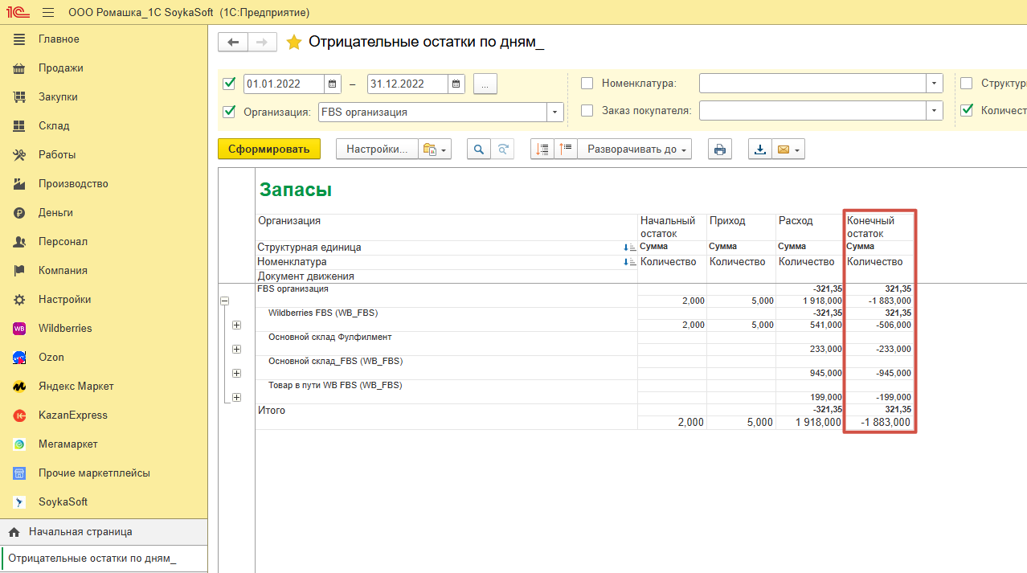
Task: Click the back navigation arrow
Action: click(233, 42)
